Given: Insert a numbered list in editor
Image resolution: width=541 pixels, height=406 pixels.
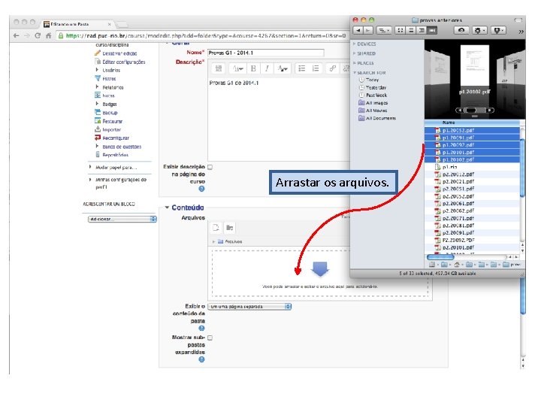Looking at the screenshot, I should (x=316, y=68).
